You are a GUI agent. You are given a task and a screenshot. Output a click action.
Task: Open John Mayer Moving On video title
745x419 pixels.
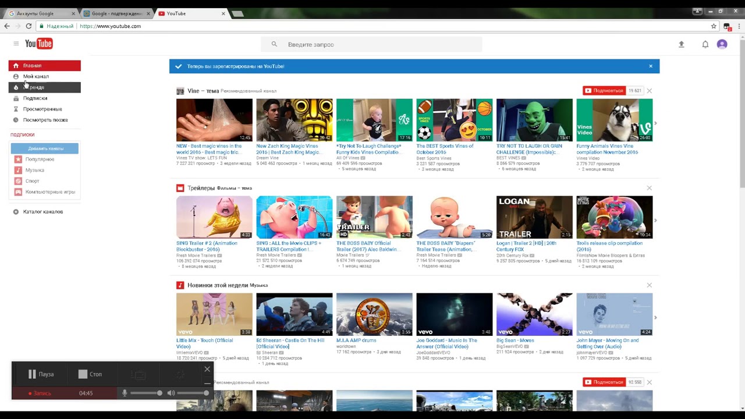point(608,343)
